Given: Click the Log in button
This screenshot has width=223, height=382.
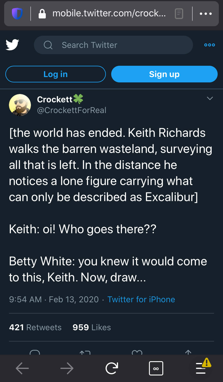Looking at the screenshot, I should pyautogui.click(x=56, y=74).
